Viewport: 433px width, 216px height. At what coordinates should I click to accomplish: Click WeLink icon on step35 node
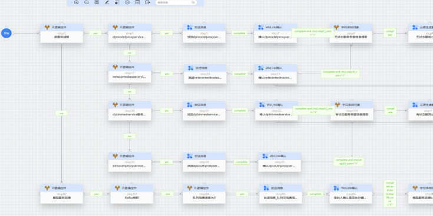(x=265, y=156)
